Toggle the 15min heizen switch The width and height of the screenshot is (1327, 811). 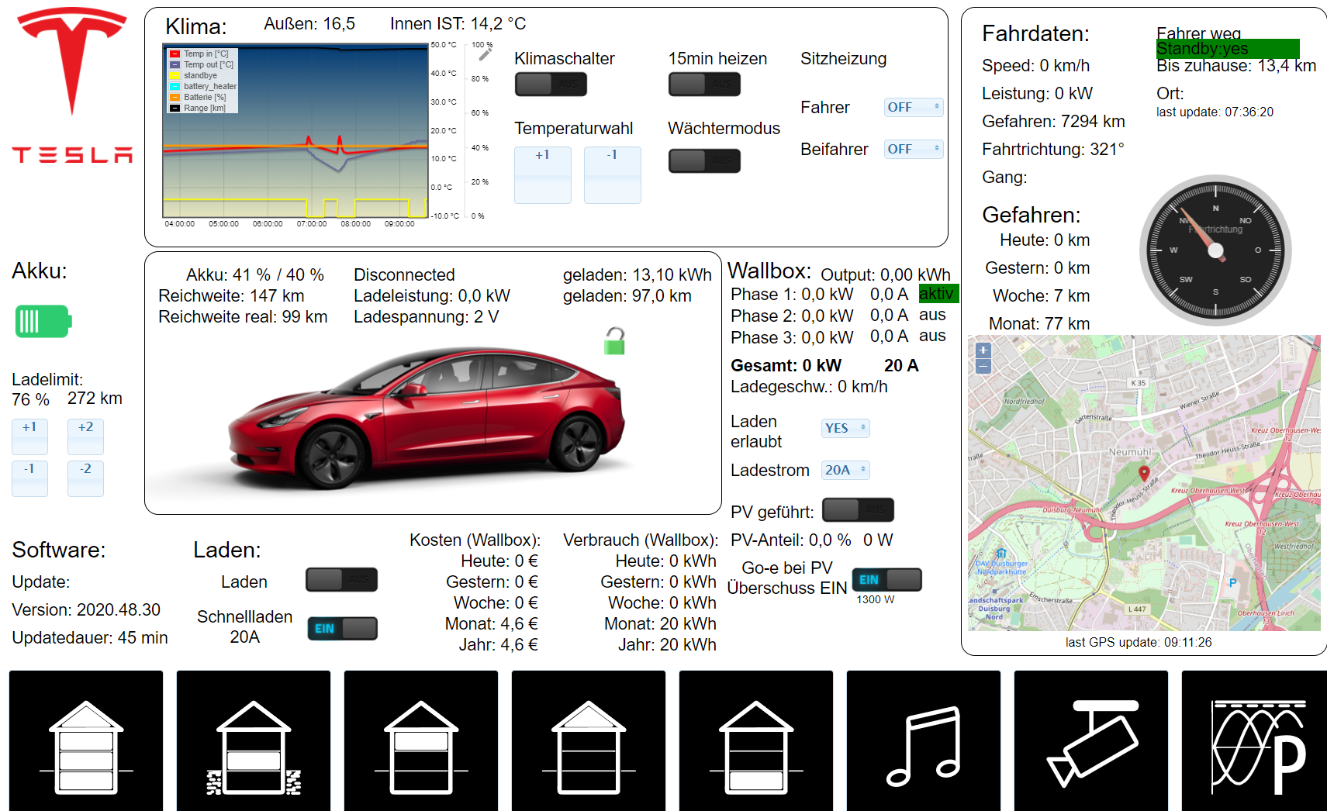[704, 84]
